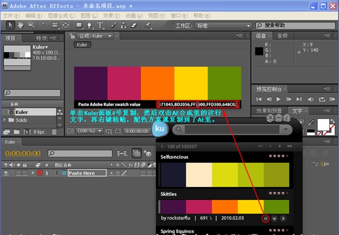
Task: Click the white fill color swatch
Action: [x=323, y=125]
